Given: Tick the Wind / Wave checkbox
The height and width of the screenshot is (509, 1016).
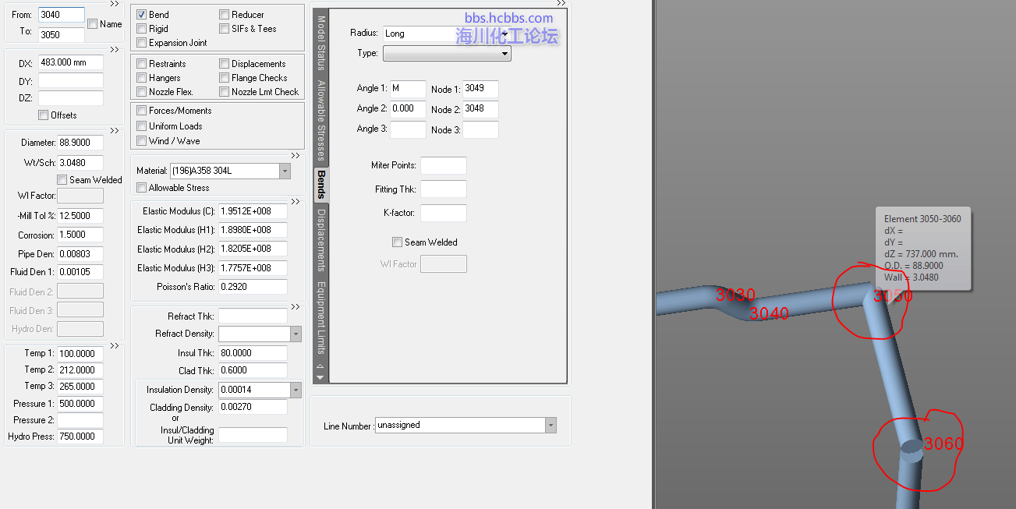Looking at the screenshot, I should pyautogui.click(x=142, y=141).
